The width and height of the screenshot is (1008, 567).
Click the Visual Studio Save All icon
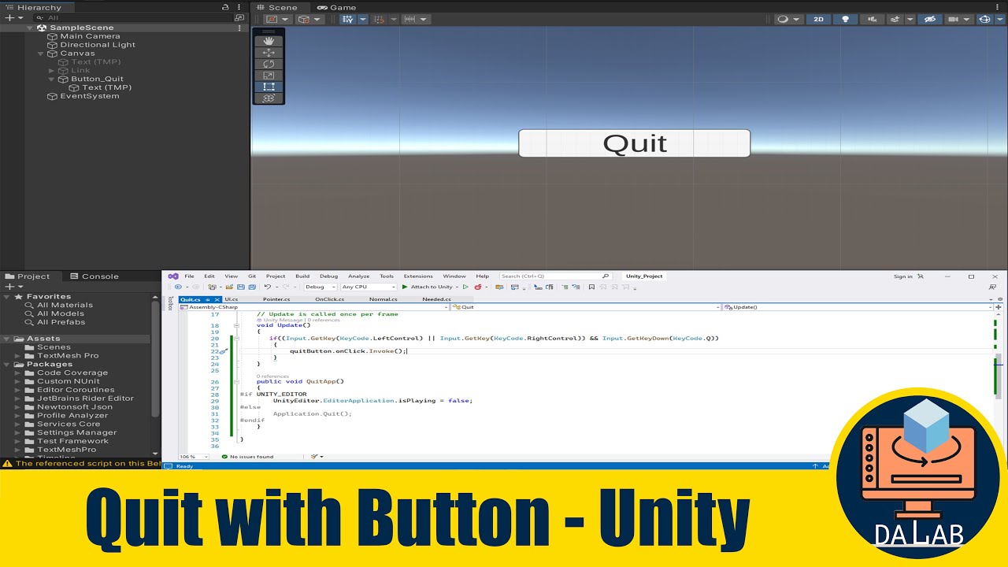tap(252, 287)
